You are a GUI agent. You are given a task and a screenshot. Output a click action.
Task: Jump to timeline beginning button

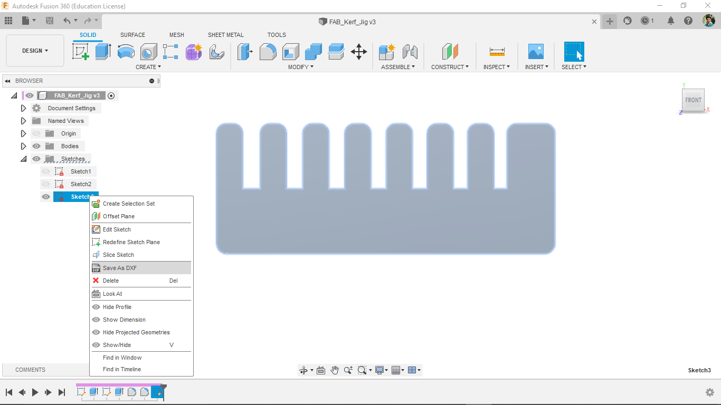click(9, 392)
